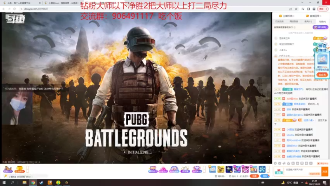The image size is (330, 186).
Task: Open the taskbar search magnifier
Action: click(x=12, y=183)
